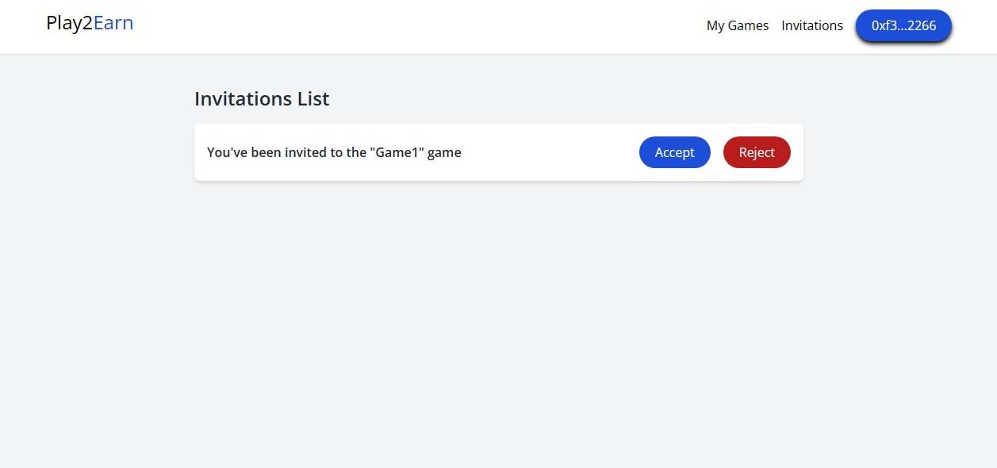Click the word "List" in the page heading
Image resolution: width=997 pixels, height=468 pixels.
(x=313, y=99)
